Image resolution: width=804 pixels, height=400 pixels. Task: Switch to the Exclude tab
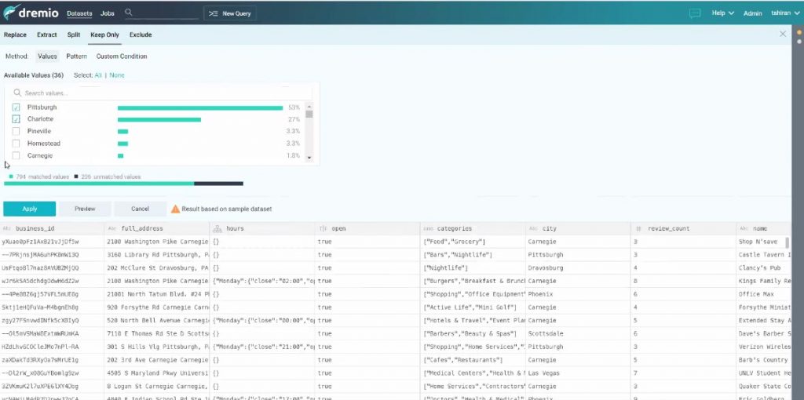tap(141, 35)
